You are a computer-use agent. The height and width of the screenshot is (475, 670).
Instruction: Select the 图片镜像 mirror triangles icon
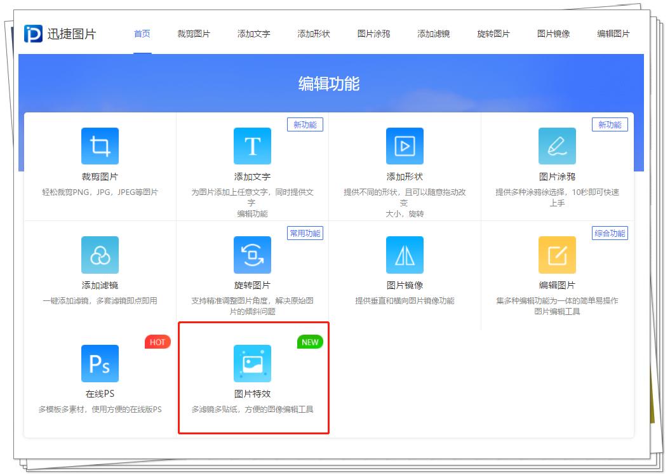[405, 254]
